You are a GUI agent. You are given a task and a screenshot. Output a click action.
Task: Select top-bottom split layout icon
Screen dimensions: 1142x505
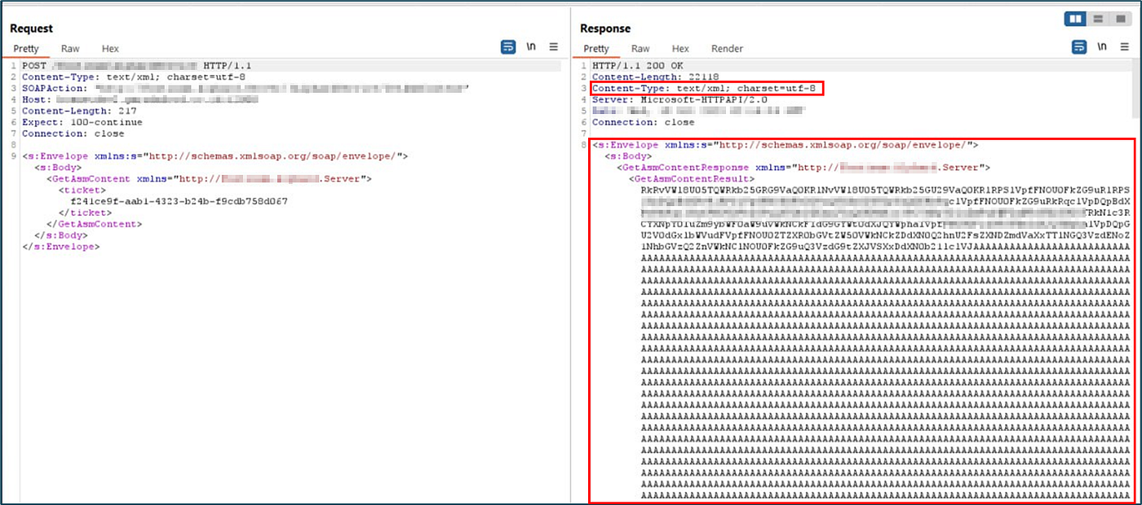click(x=1098, y=19)
